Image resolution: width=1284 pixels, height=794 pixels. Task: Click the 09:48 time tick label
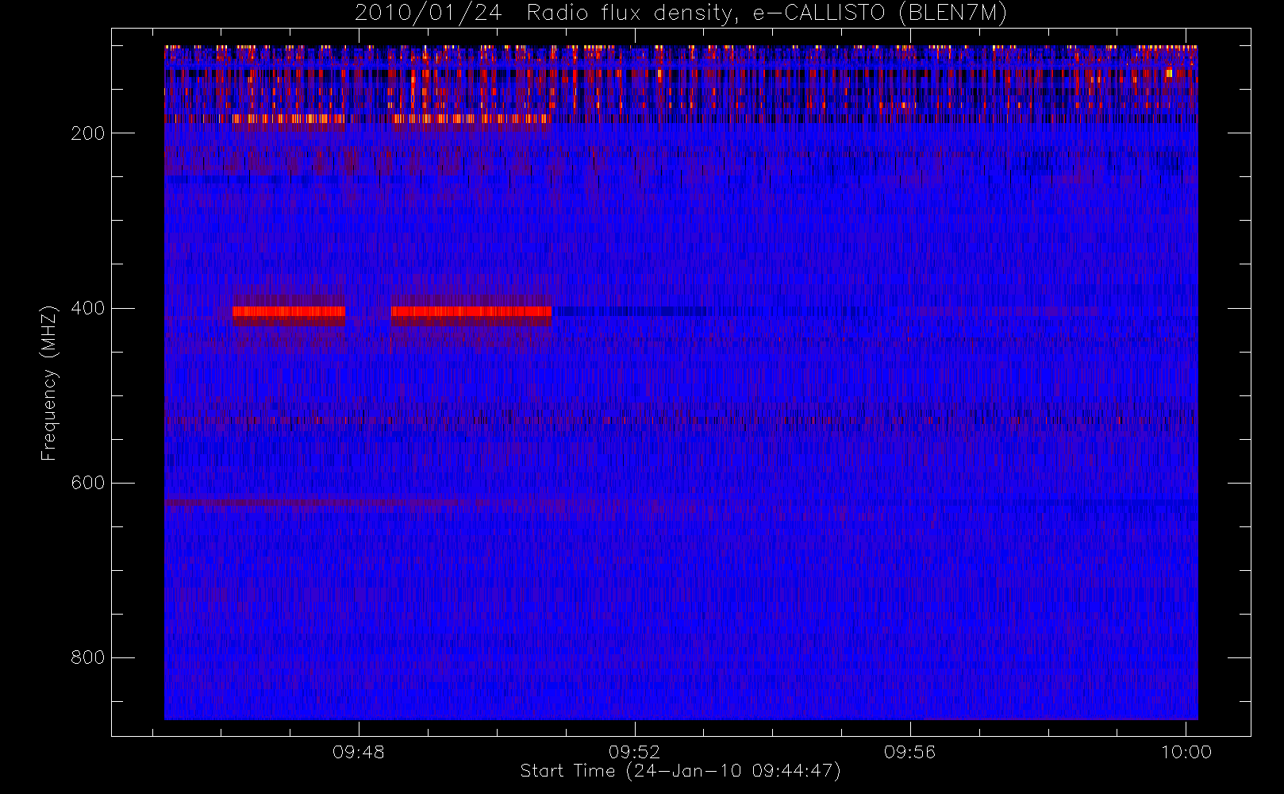point(359,752)
